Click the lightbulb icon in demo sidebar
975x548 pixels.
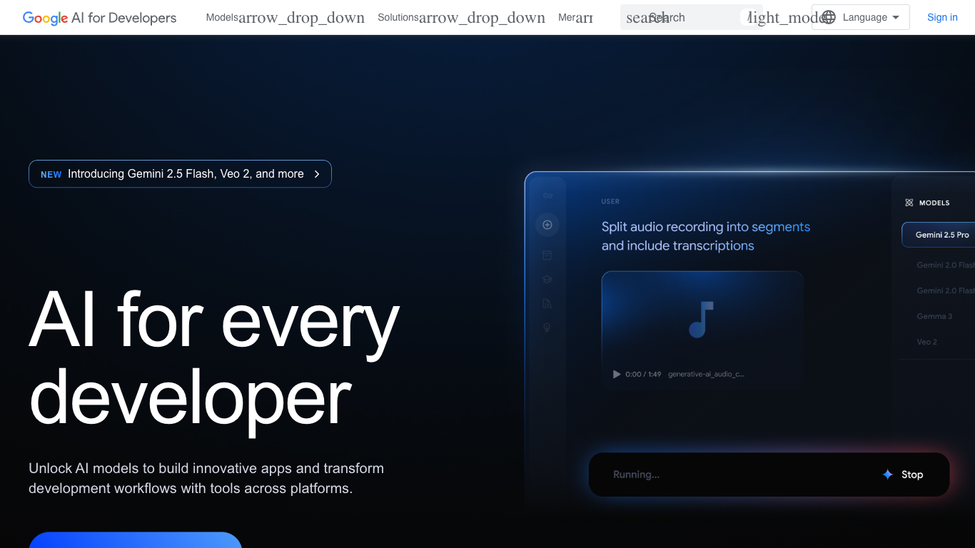(x=547, y=328)
